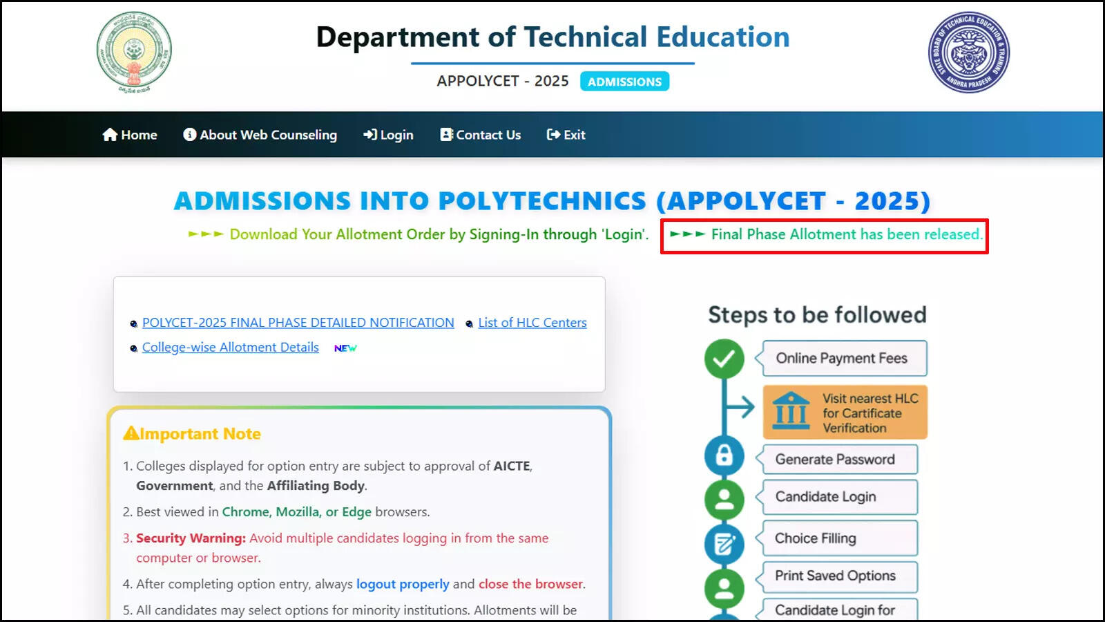
Task: Click the edit note icon beside Choice Filling
Action: tap(724, 544)
